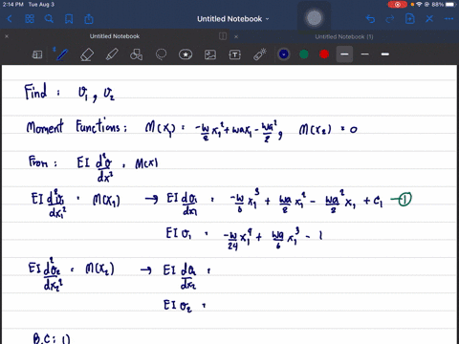Select the Pen tool
Viewport: 459px width, 344px height.
point(61,54)
